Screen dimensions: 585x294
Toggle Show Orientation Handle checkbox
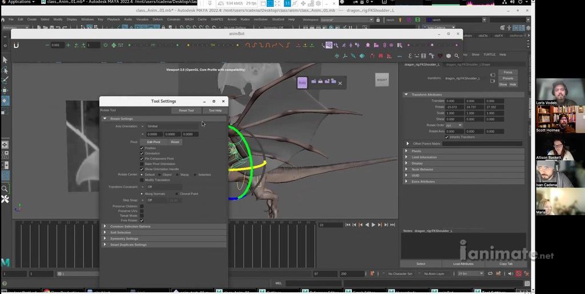pyautogui.click(x=142, y=169)
